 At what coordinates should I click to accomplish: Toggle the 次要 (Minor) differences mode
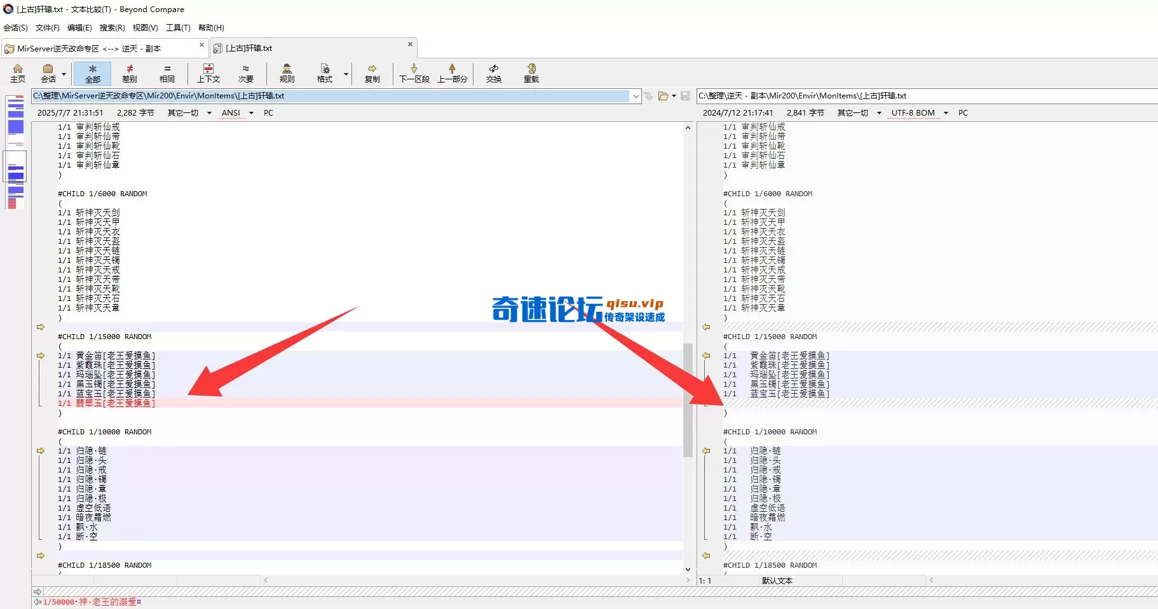(246, 73)
